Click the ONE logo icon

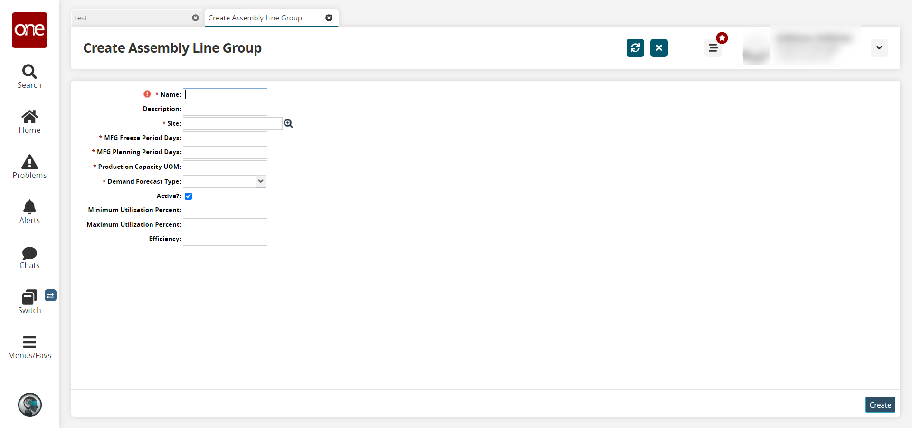point(29,30)
